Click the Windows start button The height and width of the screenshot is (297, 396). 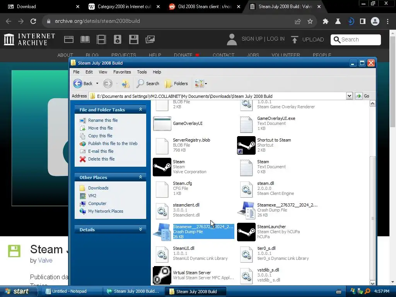coord(18,291)
